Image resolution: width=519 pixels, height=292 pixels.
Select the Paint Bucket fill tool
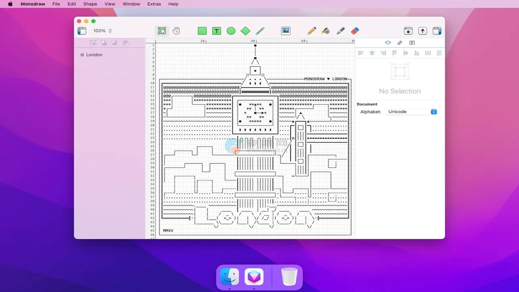pyautogui.click(x=326, y=31)
